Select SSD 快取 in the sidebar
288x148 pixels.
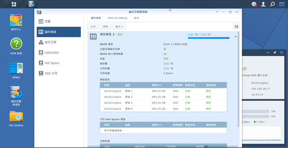(x=59, y=73)
